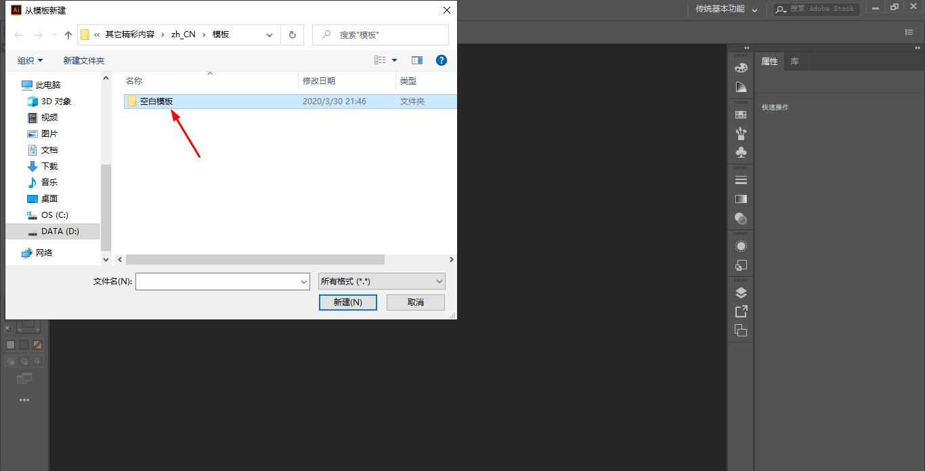
Task: Click the 新建 button
Action: pyautogui.click(x=347, y=302)
